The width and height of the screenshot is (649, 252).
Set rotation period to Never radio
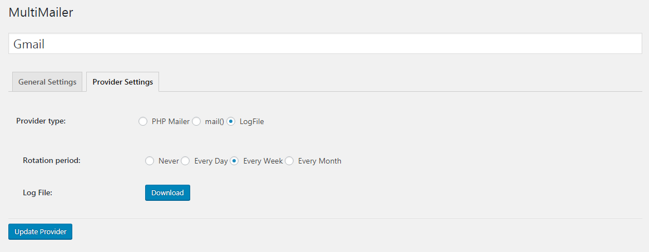point(150,161)
